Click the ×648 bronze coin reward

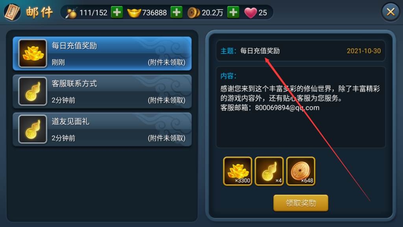point(301,171)
